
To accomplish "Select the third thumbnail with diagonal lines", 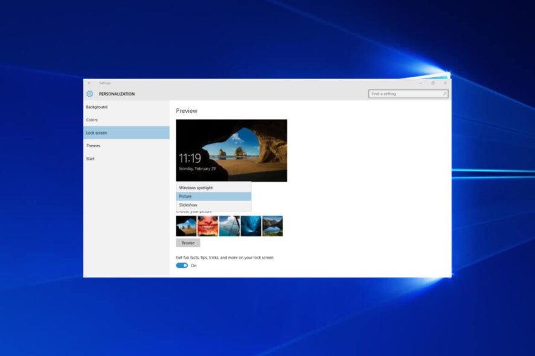I will (229, 226).
